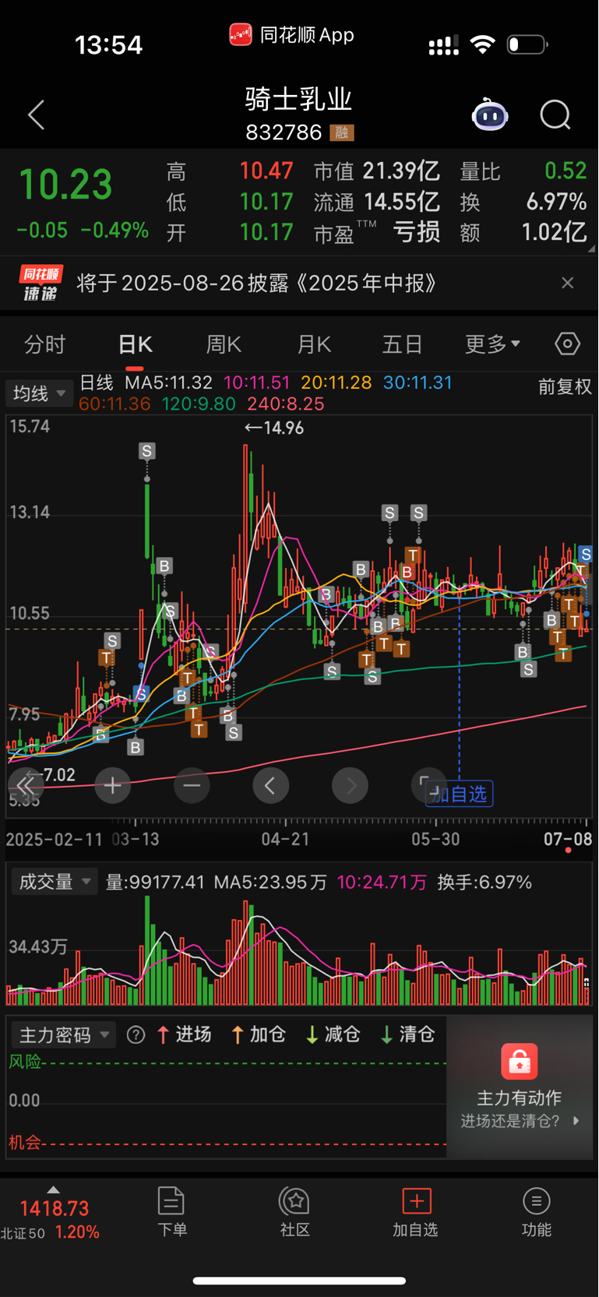The height and width of the screenshot is (1297, 599).
Task: Tap the 07-08 date label
Action: tap(568, 839)
